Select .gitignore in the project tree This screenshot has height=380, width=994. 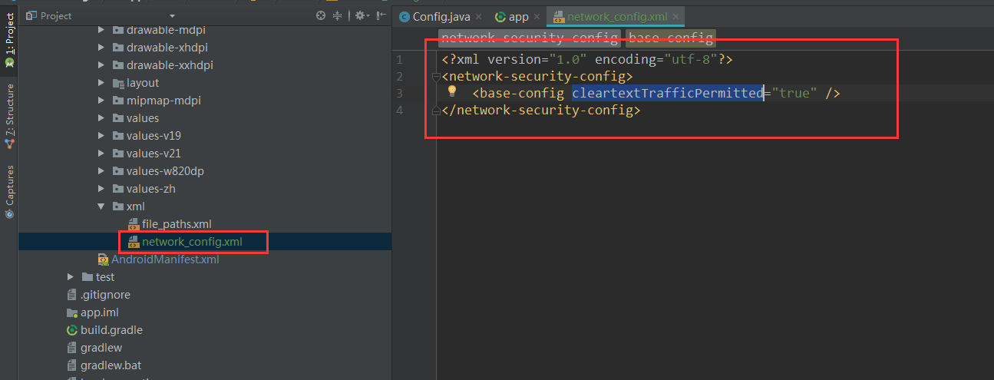105,295
